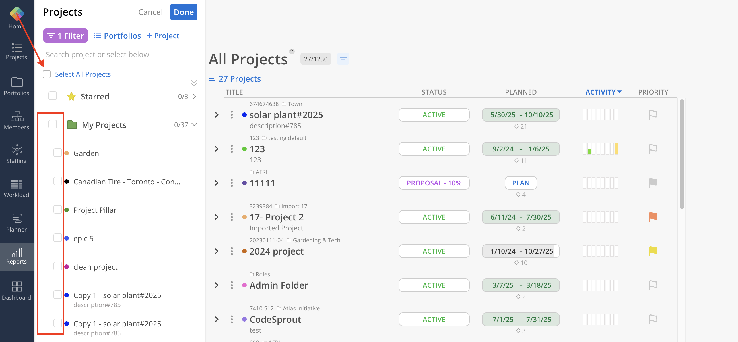Image resolution: width=738 pixels, height=342 pixels.
Task: Open three-dot menu for solar plant#2025
Action: pyautogui.click(x=232, y=115)
